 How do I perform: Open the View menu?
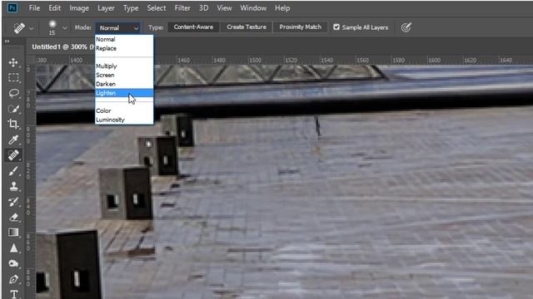pyautogui.click(x=224, y=8)
